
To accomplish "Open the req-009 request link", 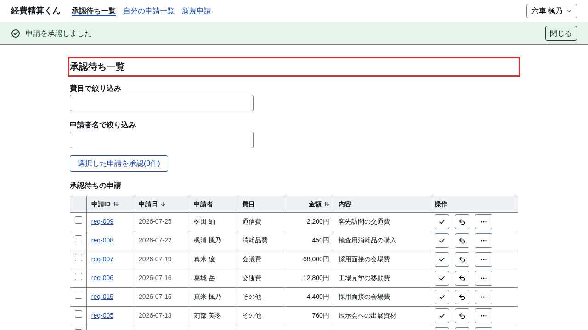I will [102, 222].
